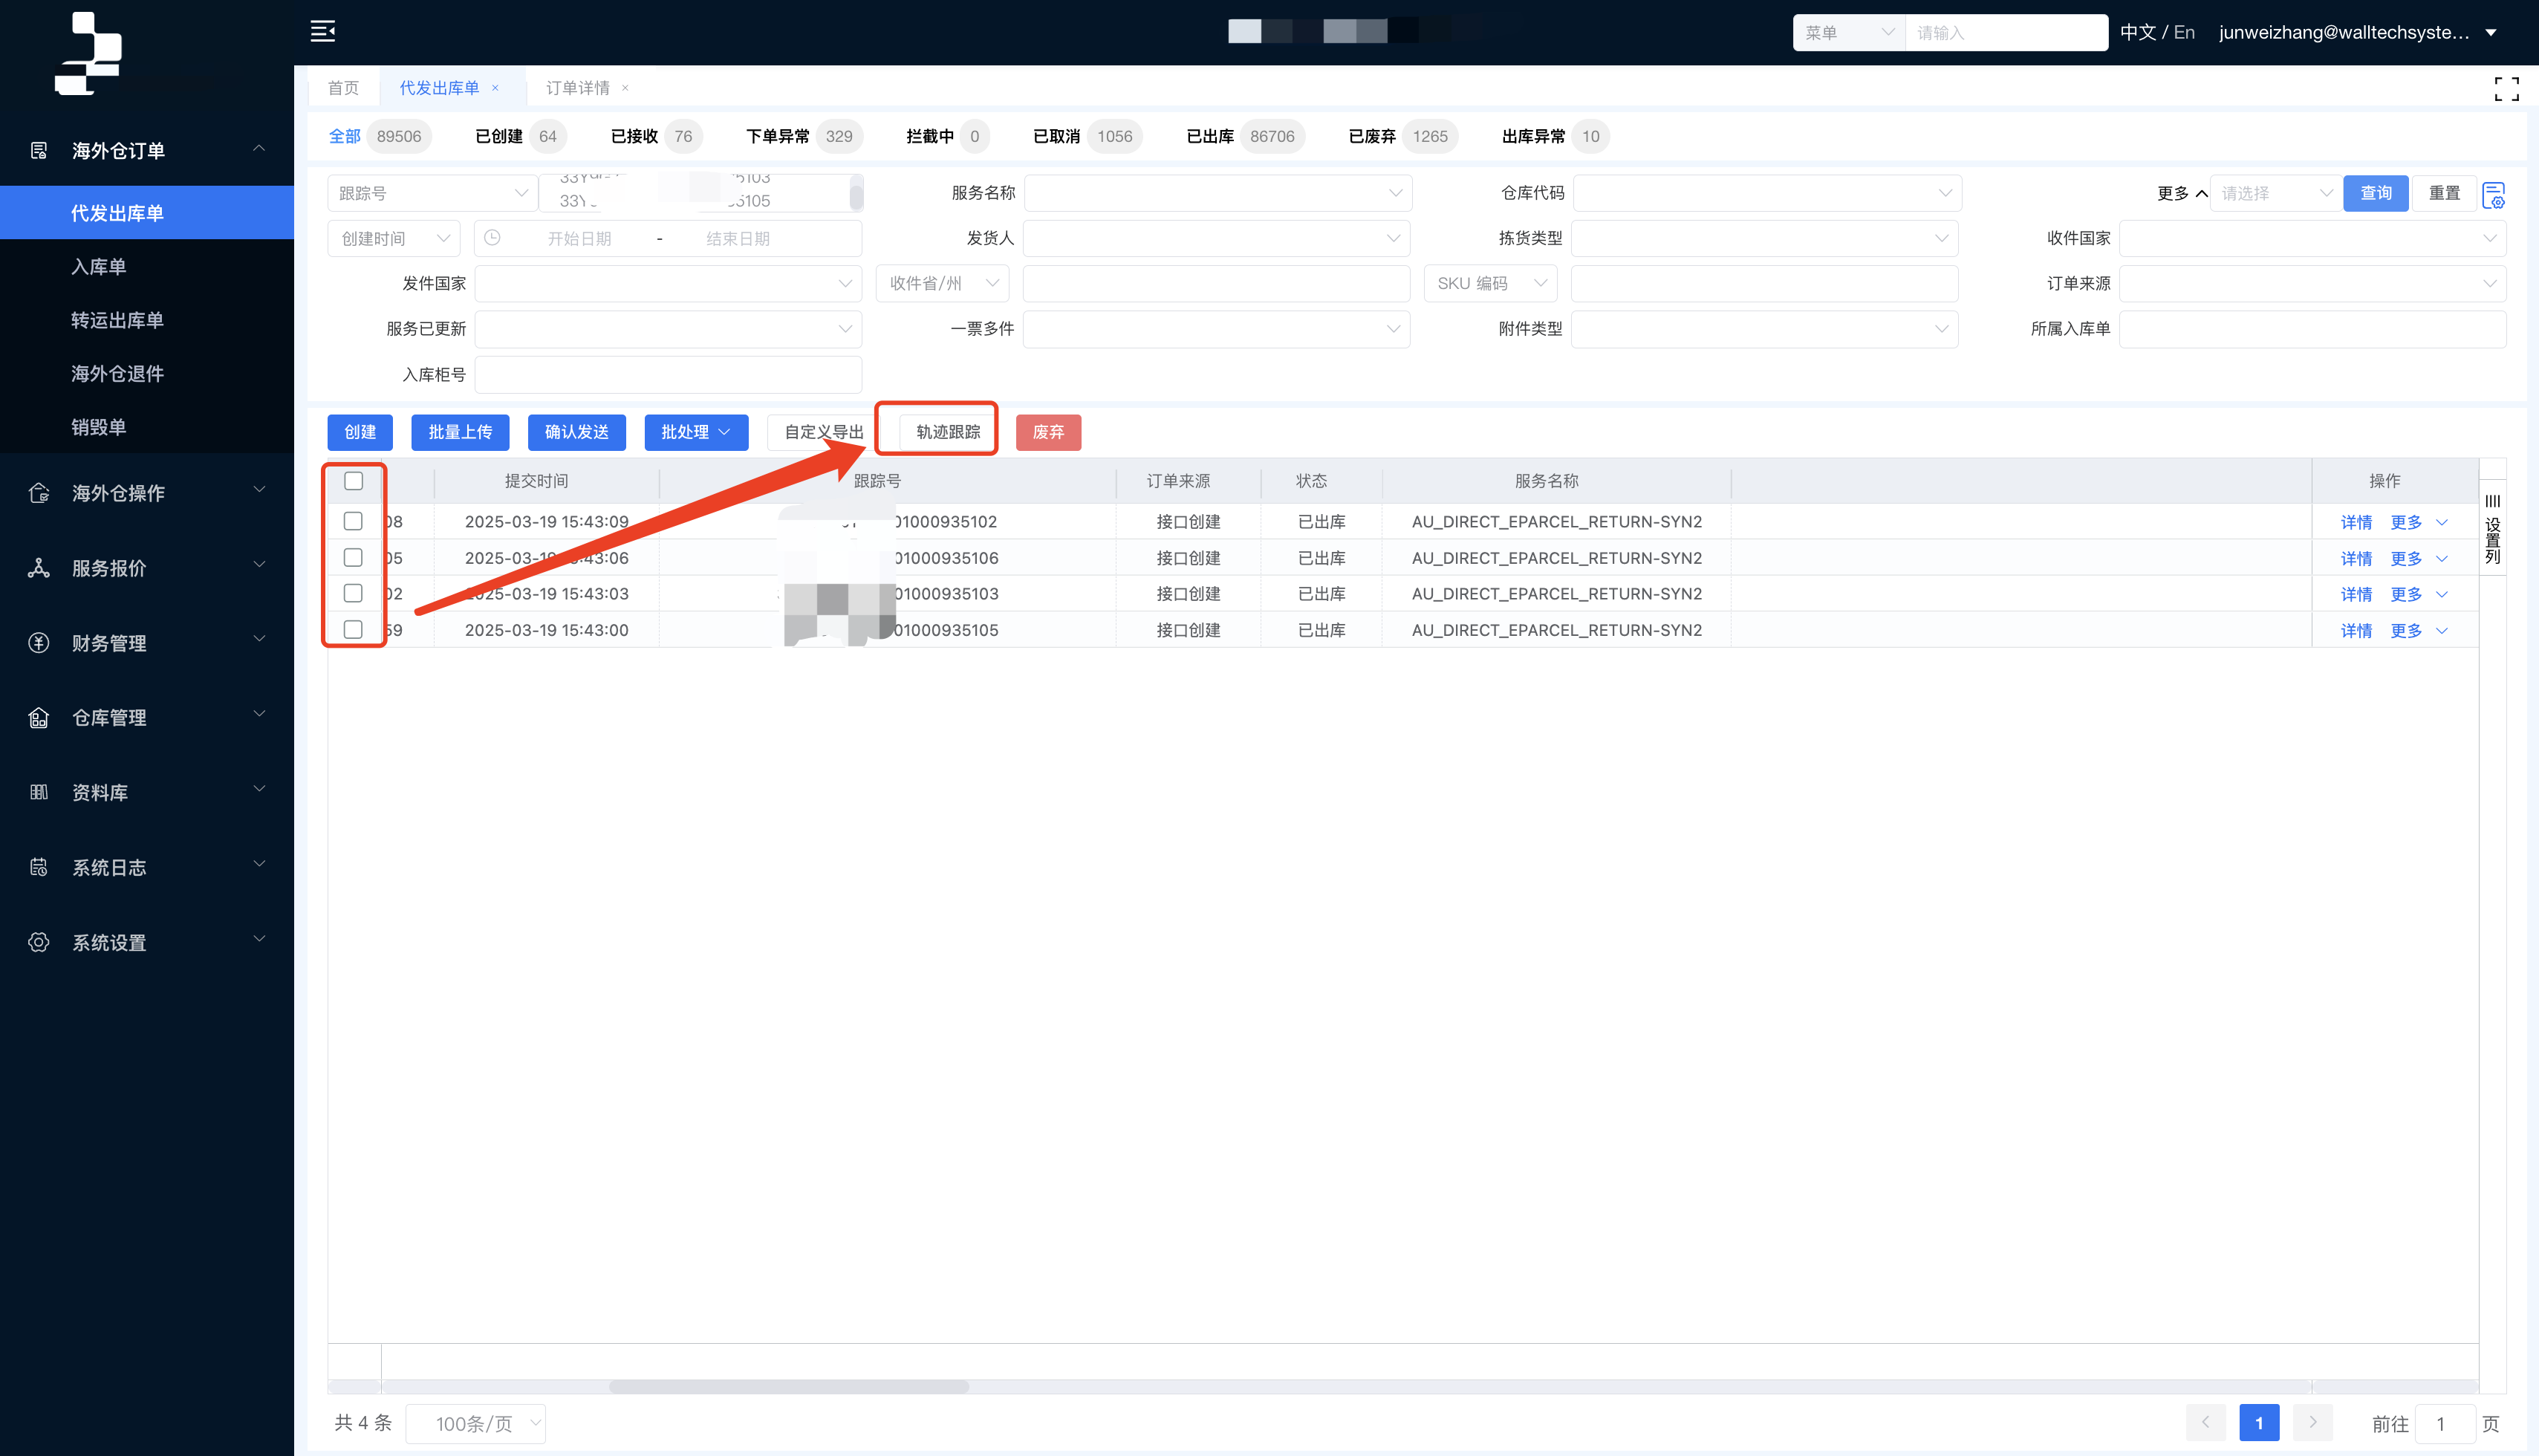Go to previous page arrow

pyautogui.click(x=2205, y=1422)
